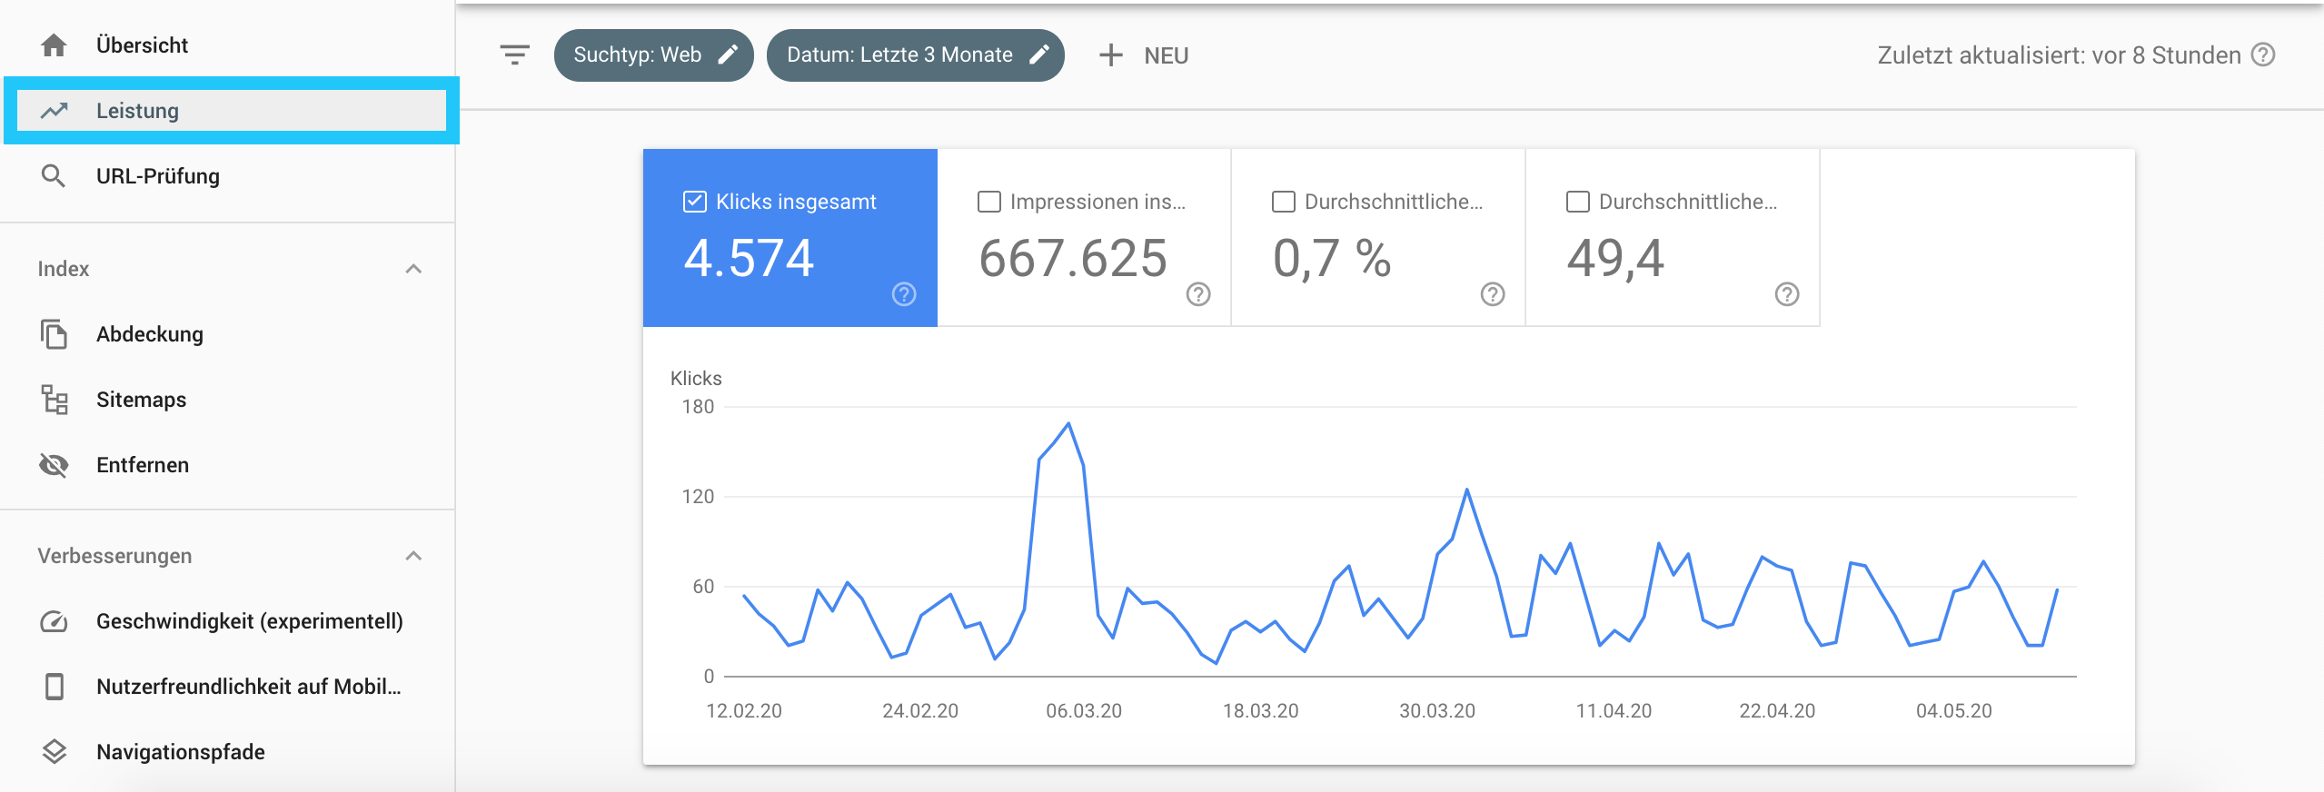This screenshot has height=792, width=2324.
Task: Click the Sitemaps tree icon
Action: click(x=54, y=400)
